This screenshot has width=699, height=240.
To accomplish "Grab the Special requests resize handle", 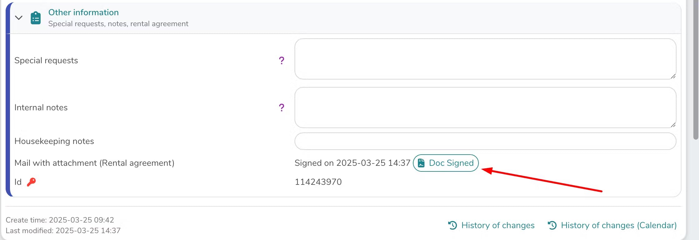I will pyautogui.click(x=673, y=76).
